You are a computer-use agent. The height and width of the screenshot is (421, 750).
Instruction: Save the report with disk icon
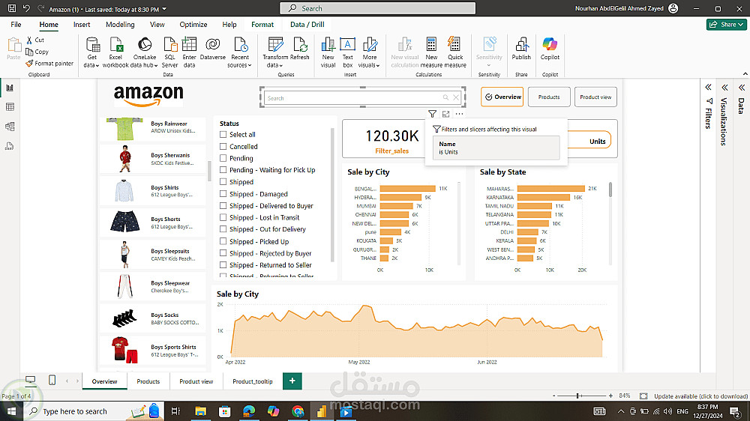12,8
